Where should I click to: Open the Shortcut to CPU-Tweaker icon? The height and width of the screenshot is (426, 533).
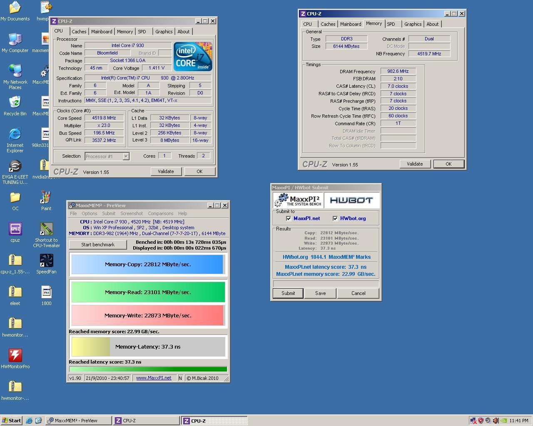coord(46,235)
